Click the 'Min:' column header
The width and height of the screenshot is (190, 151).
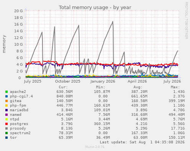click(x=101, y=87)
